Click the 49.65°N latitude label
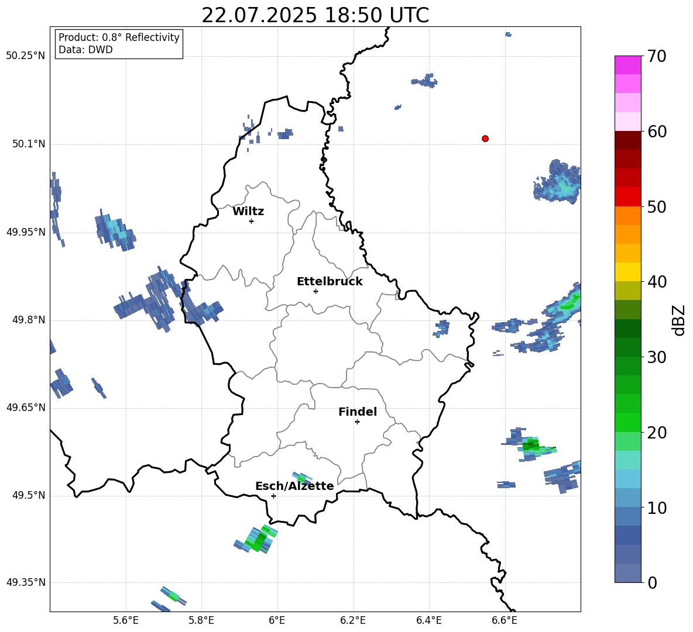The height and width of the screenshot is (632, 693). click(26, 407)
